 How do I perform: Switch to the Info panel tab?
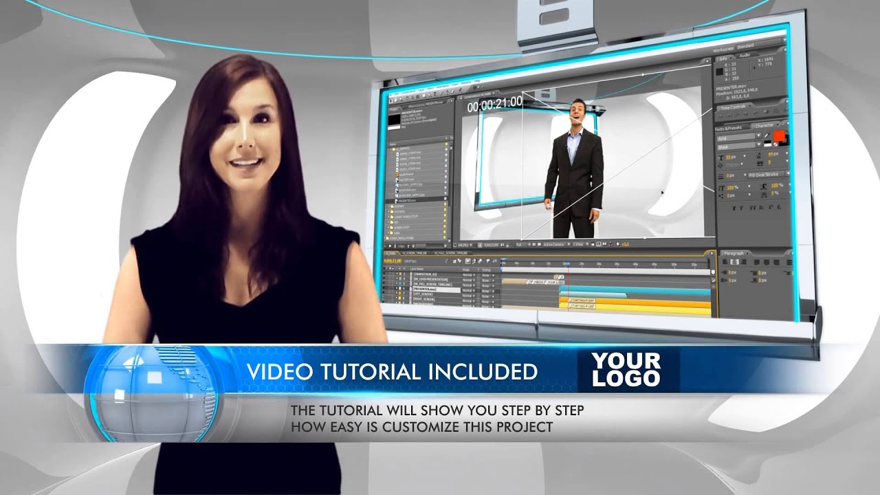click(x=723, y=58)
